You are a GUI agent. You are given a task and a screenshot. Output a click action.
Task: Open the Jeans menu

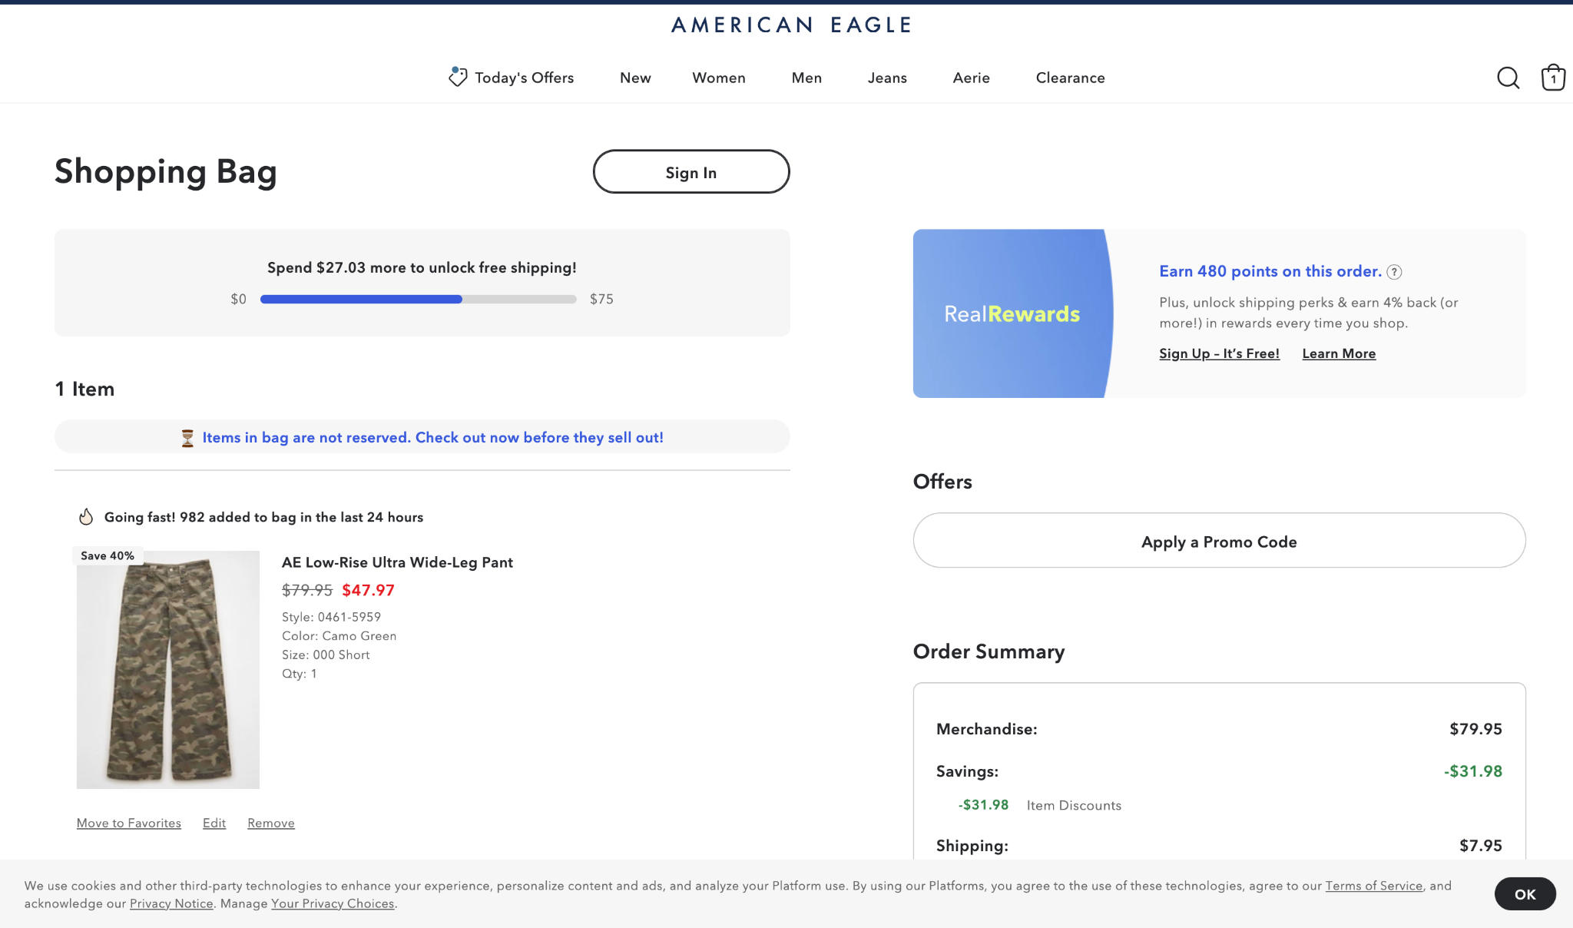(887, 78)
